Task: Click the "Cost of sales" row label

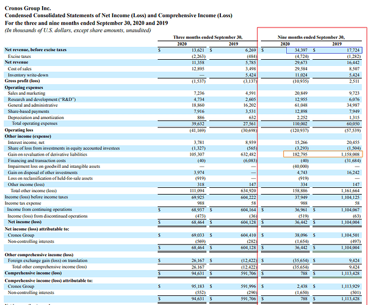Action: (20, 69)
